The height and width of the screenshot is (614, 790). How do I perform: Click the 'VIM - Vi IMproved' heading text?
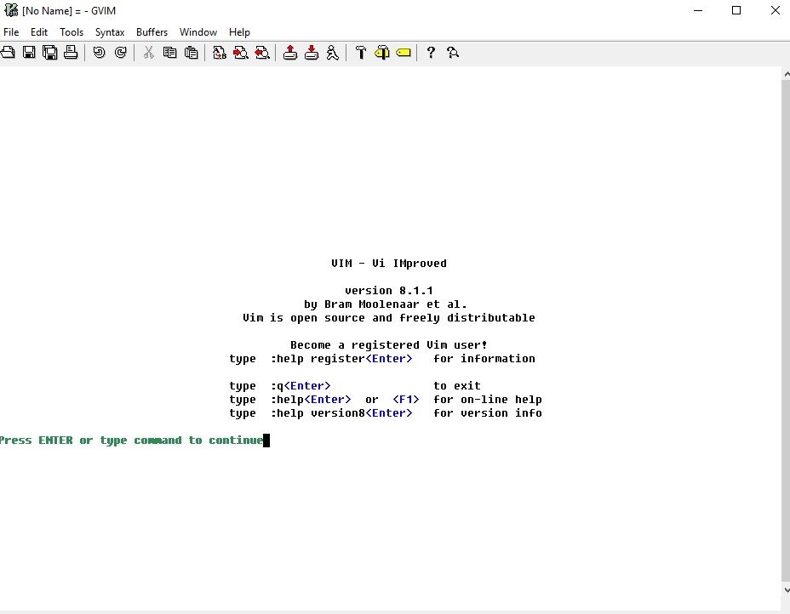(x=389, y=264)
